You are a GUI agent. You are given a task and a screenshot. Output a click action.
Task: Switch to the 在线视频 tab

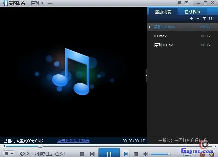193,12
